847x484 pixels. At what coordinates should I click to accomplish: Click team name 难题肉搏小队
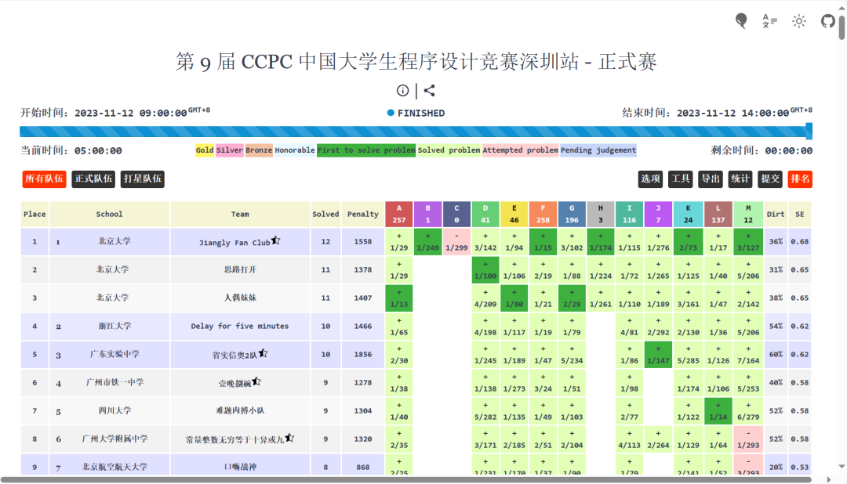[241, 410]
